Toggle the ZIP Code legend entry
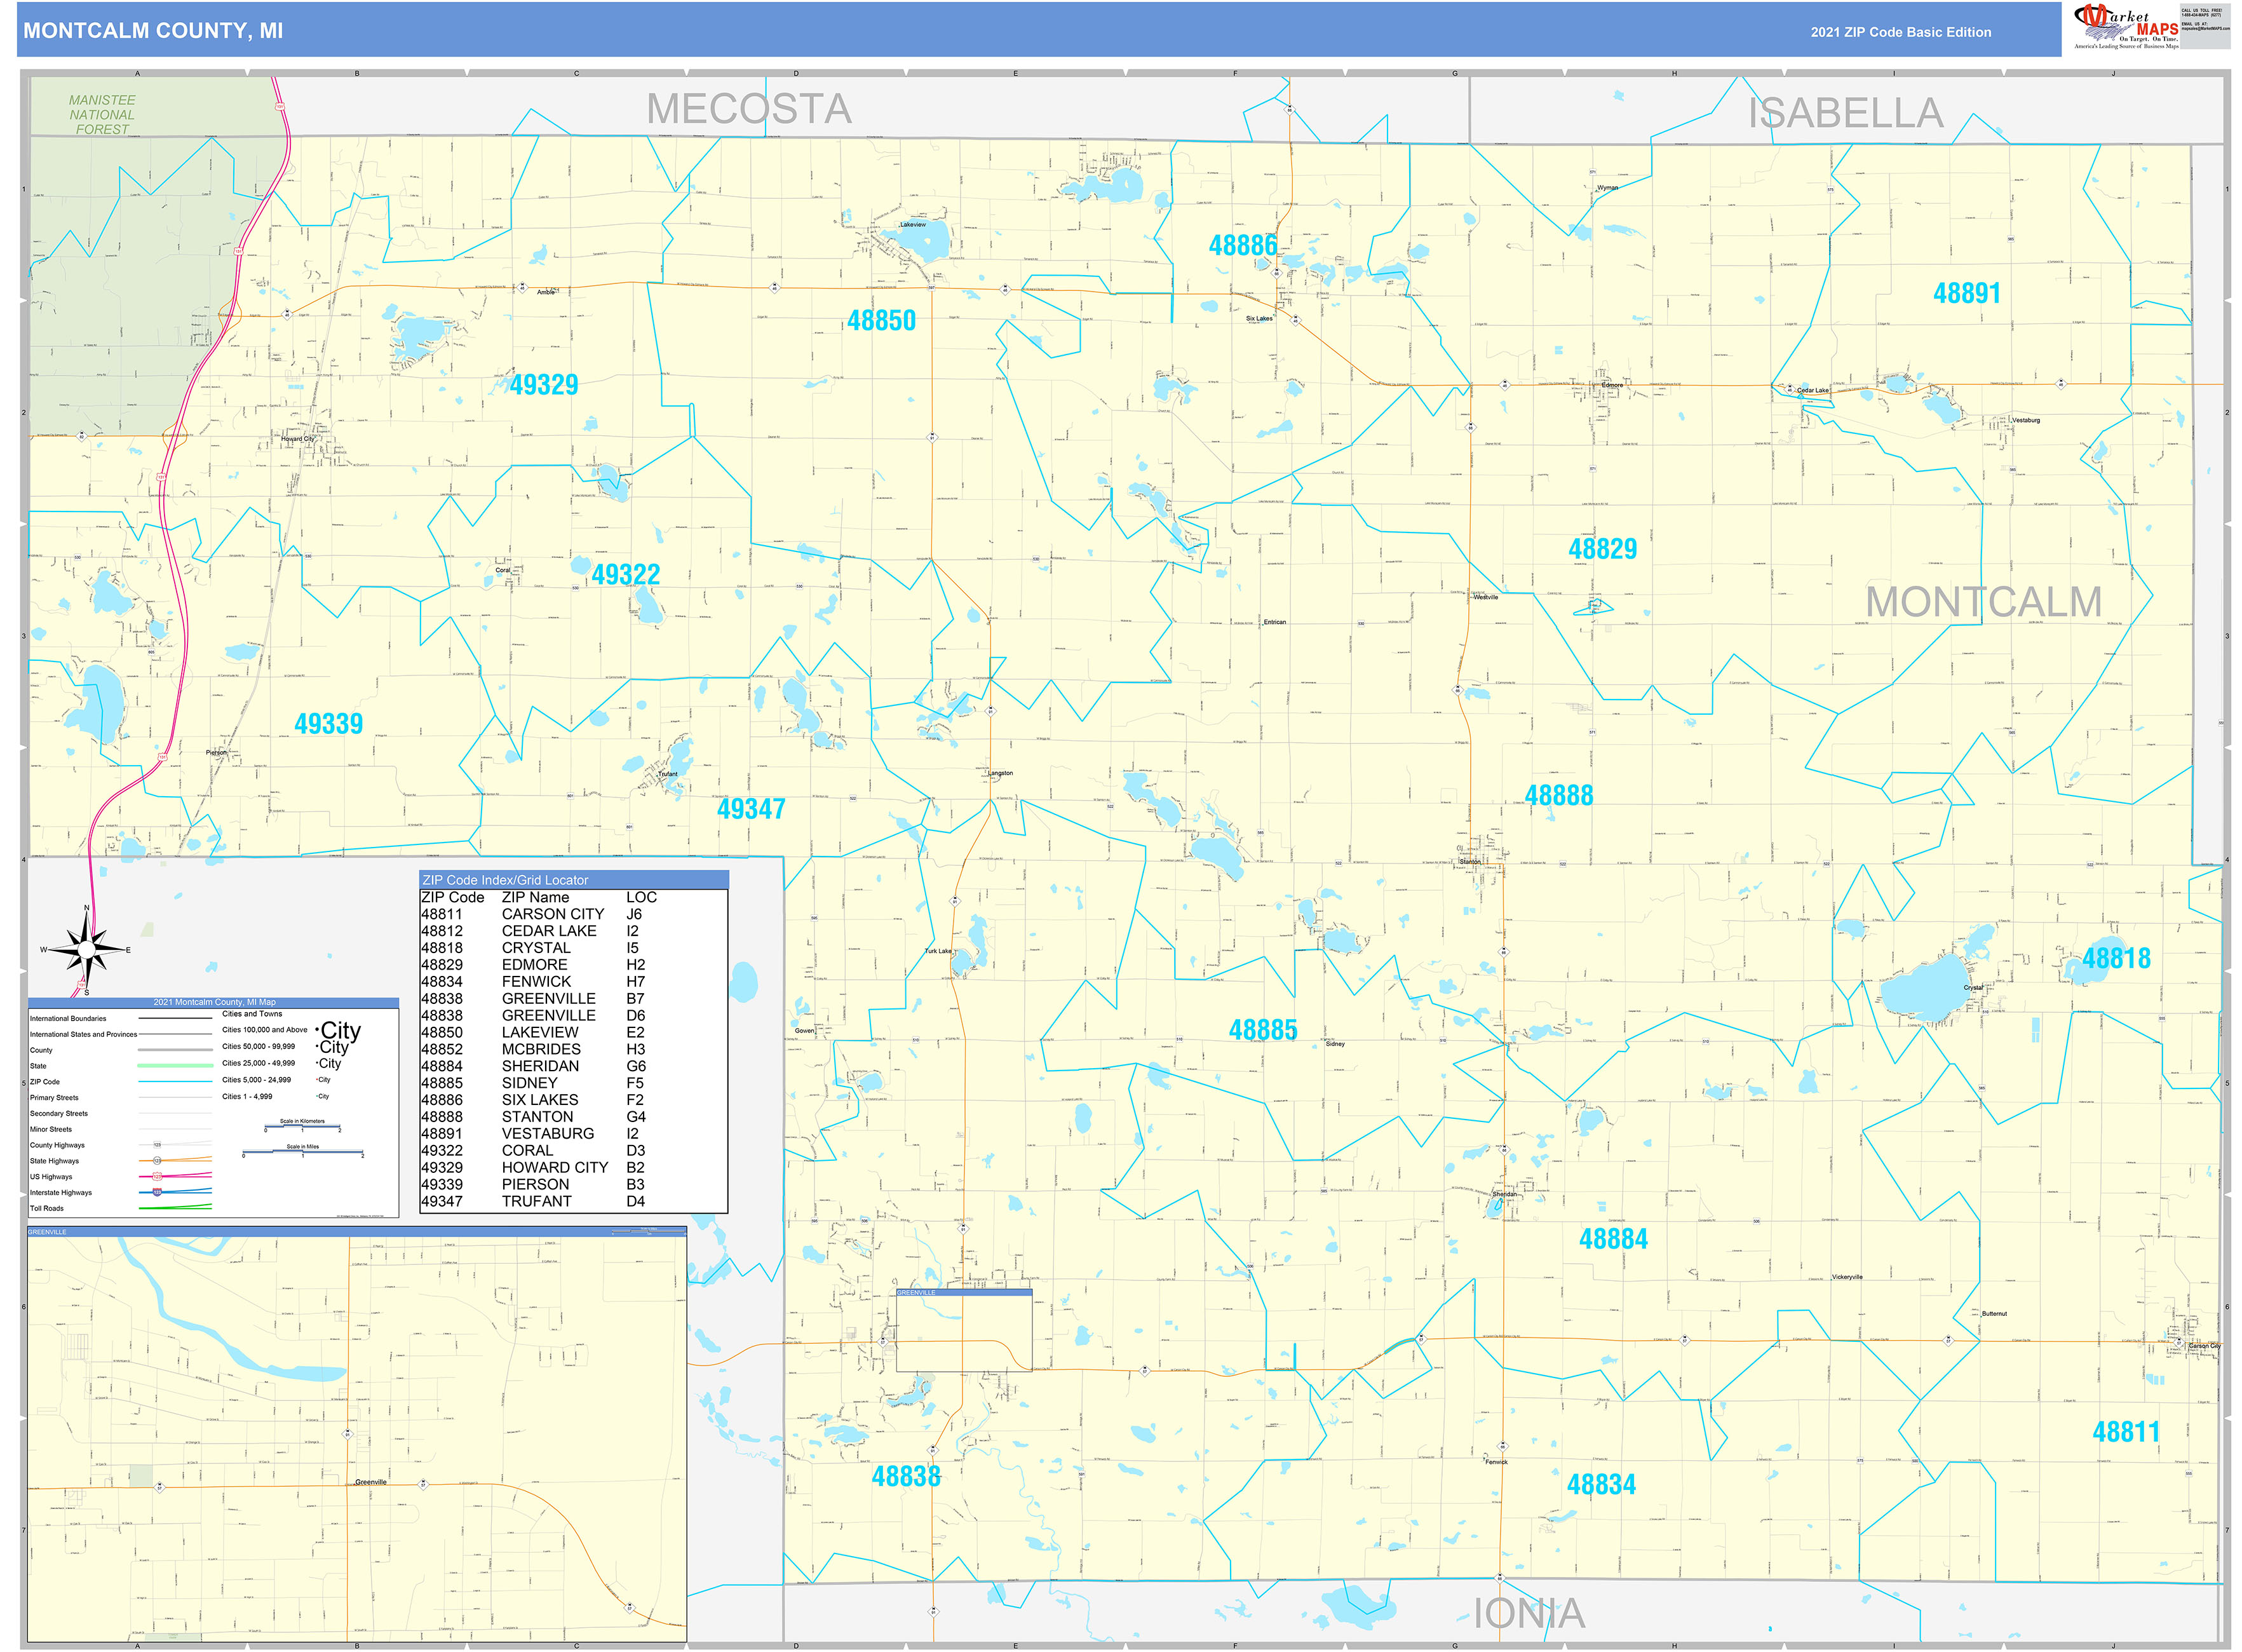This screenshot has width=2242, height=1652. (x=44, y=1082)
